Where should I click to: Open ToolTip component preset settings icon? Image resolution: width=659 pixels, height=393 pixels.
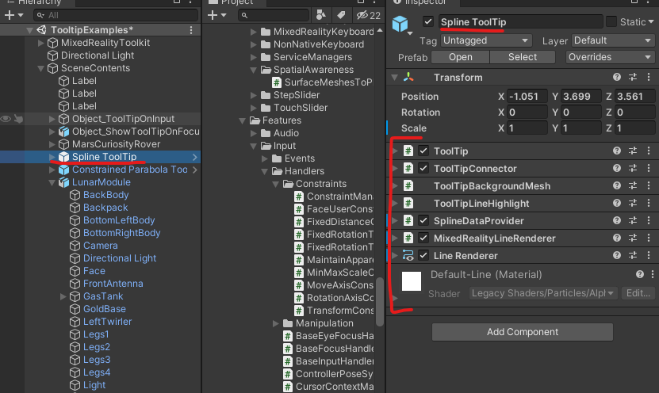[633, 151]
